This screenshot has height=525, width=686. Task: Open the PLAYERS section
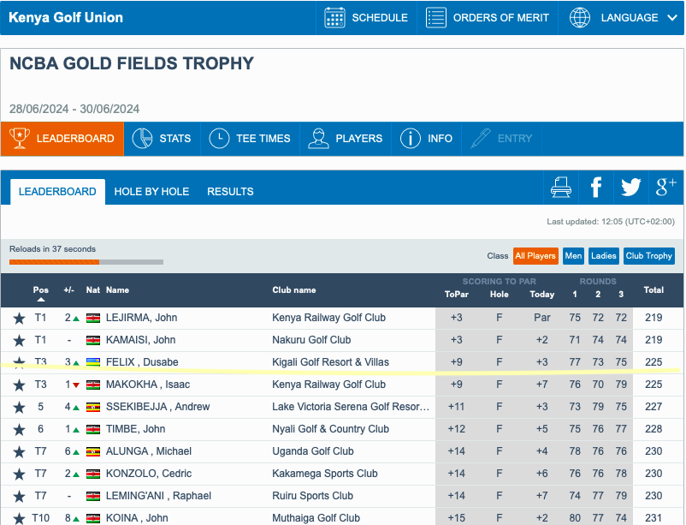click(346, 139)
